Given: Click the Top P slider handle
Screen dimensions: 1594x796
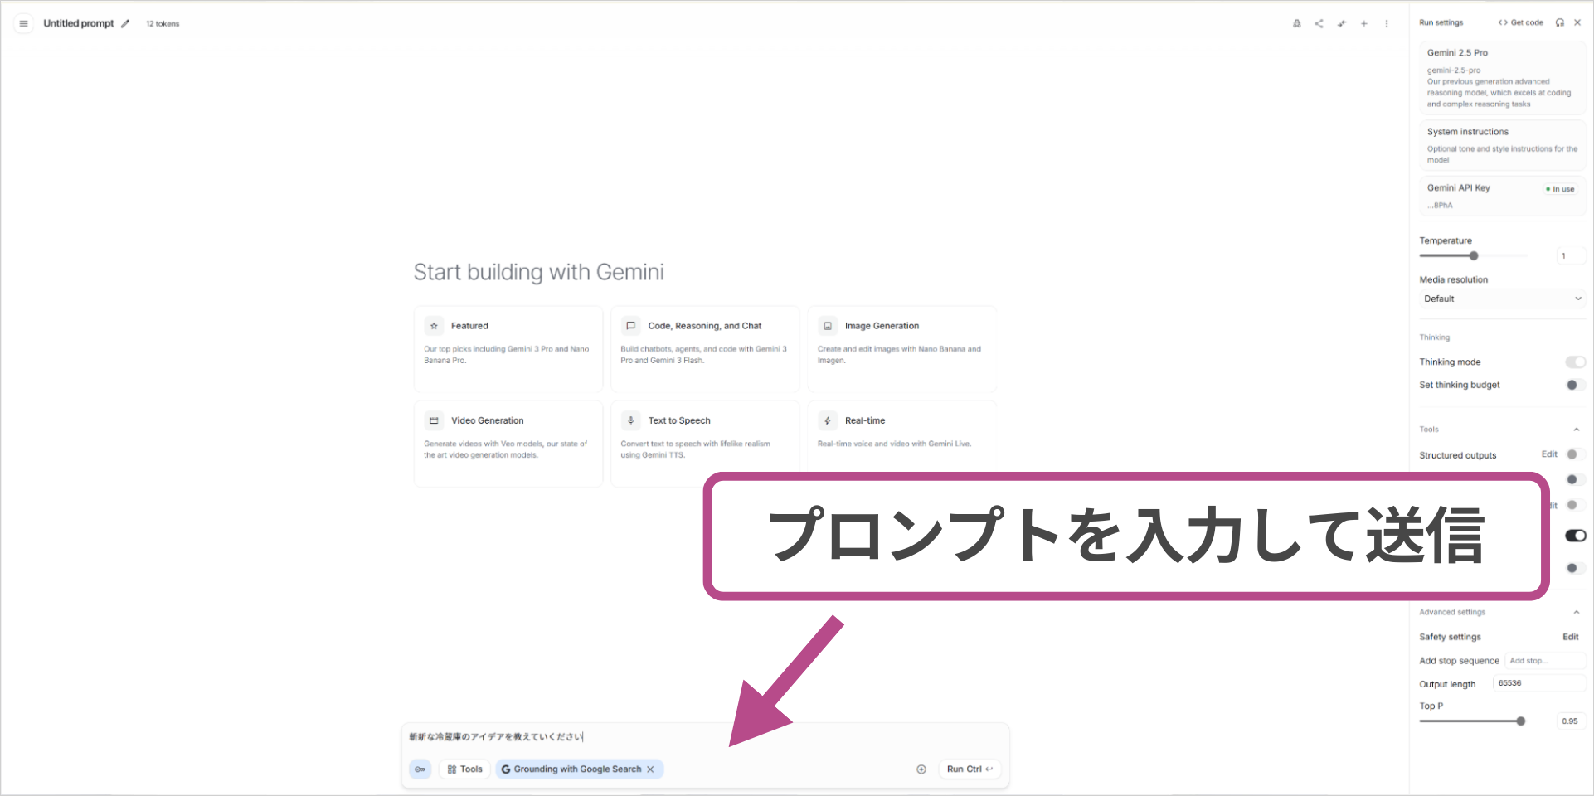Looking at the screenshot, I should [x=1520, y=721].
